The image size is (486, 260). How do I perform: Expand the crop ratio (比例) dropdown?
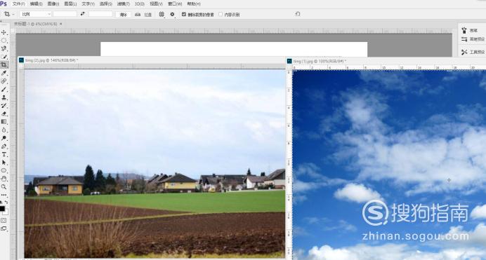(35, 14)
